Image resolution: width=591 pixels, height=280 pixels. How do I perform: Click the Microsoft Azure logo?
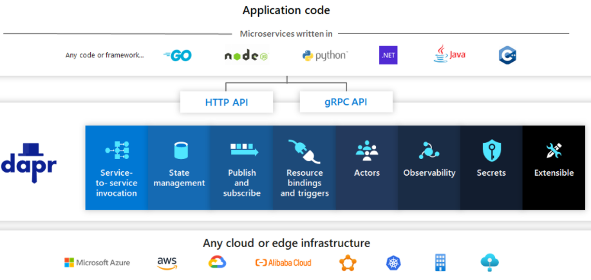click(97, 263)
